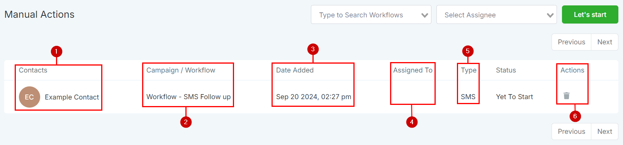Expand the Select Assignee dropdown
This screenshot has width=623, height=145.
[496, 15]
